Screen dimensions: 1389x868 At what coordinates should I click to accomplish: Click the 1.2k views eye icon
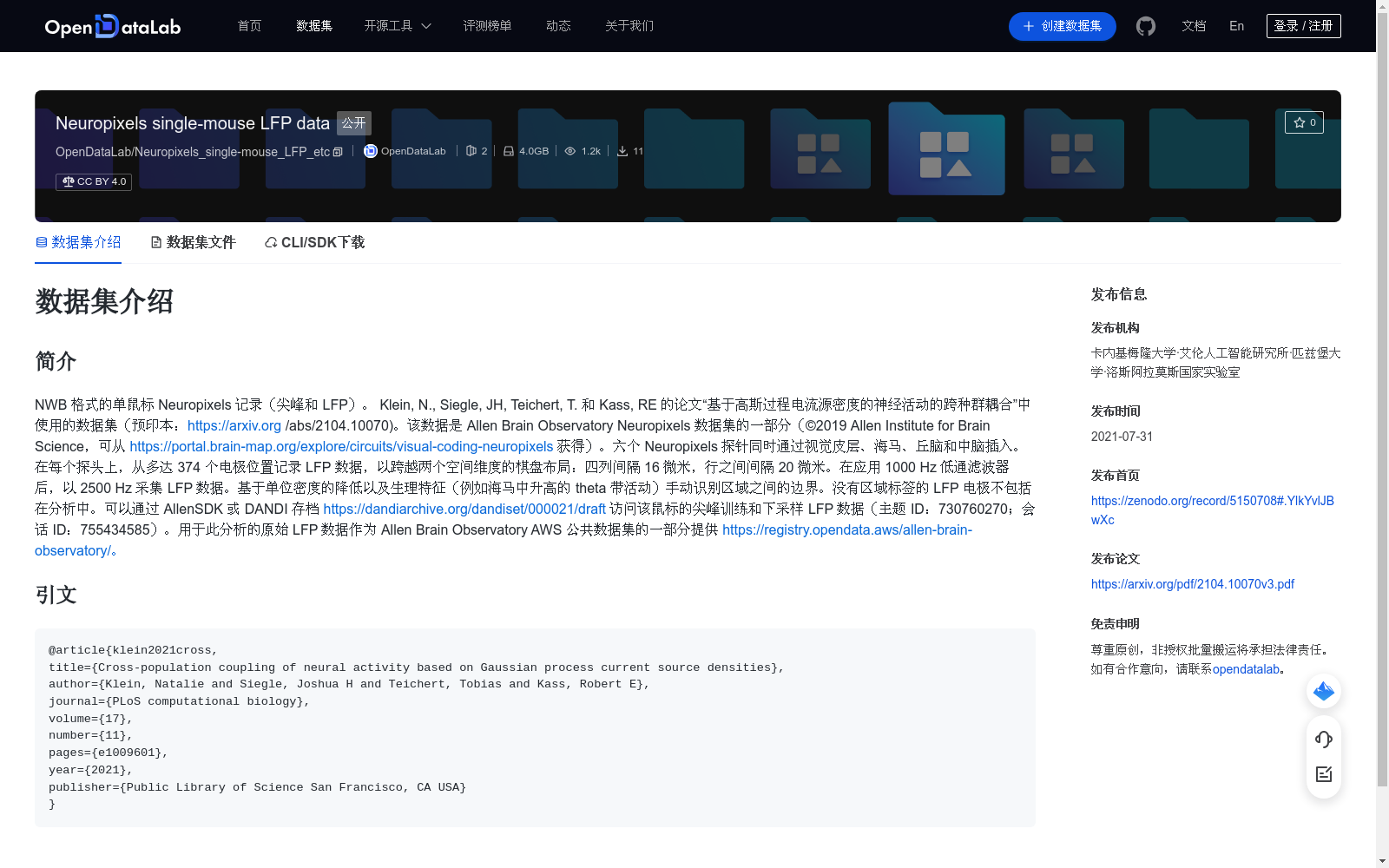[x=570, y=151]
